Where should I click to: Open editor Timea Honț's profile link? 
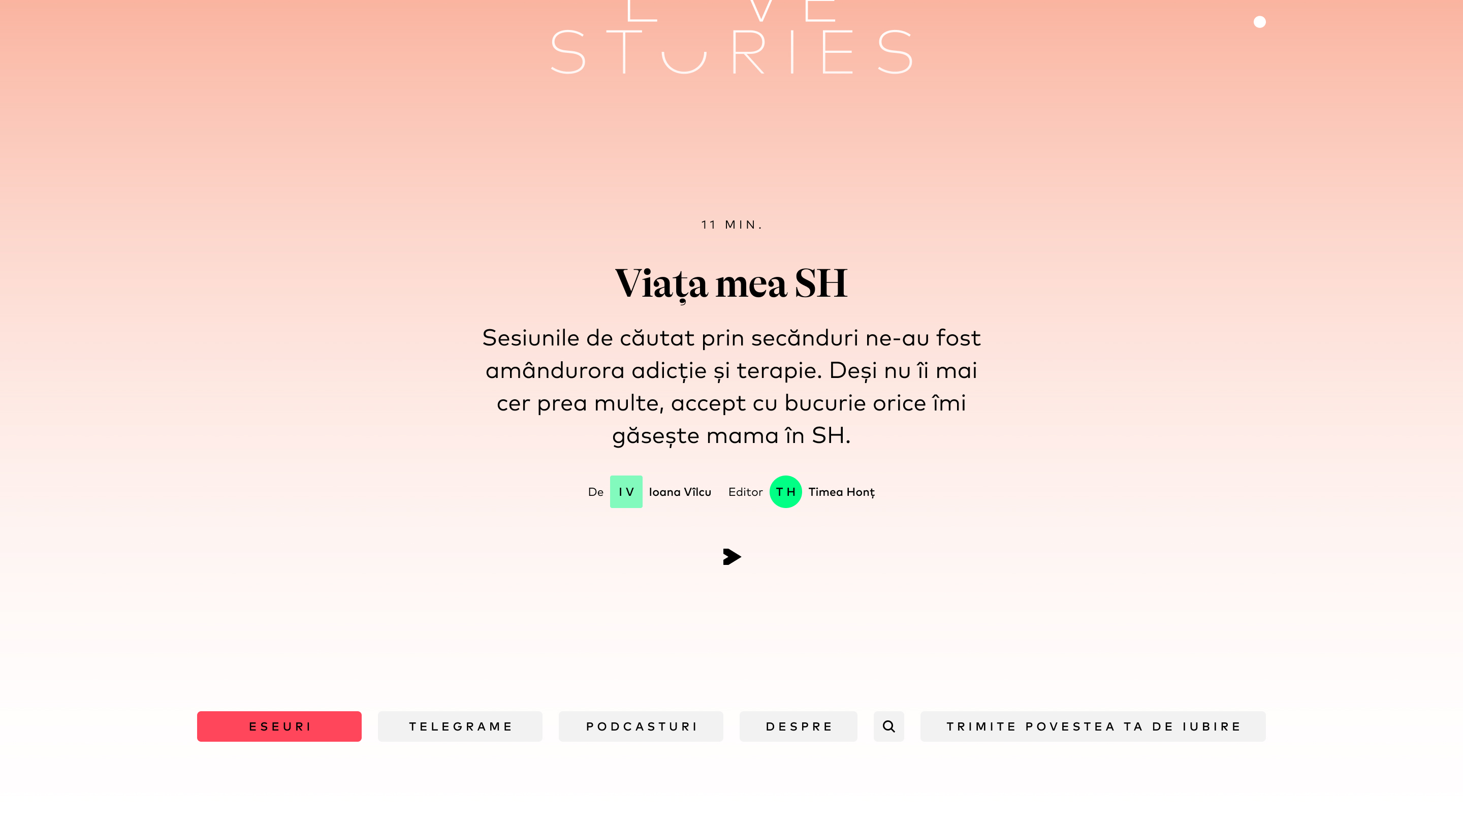click(x=841, y=492)
